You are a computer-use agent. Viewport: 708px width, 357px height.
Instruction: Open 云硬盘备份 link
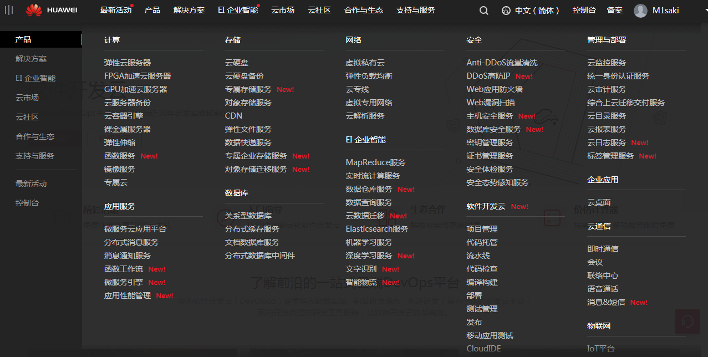(245, 76)
